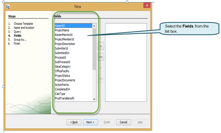Choose the KaizenMentorId field
Image resolution: width=221 pixels, height=133 pixels.
pos(64,35)
